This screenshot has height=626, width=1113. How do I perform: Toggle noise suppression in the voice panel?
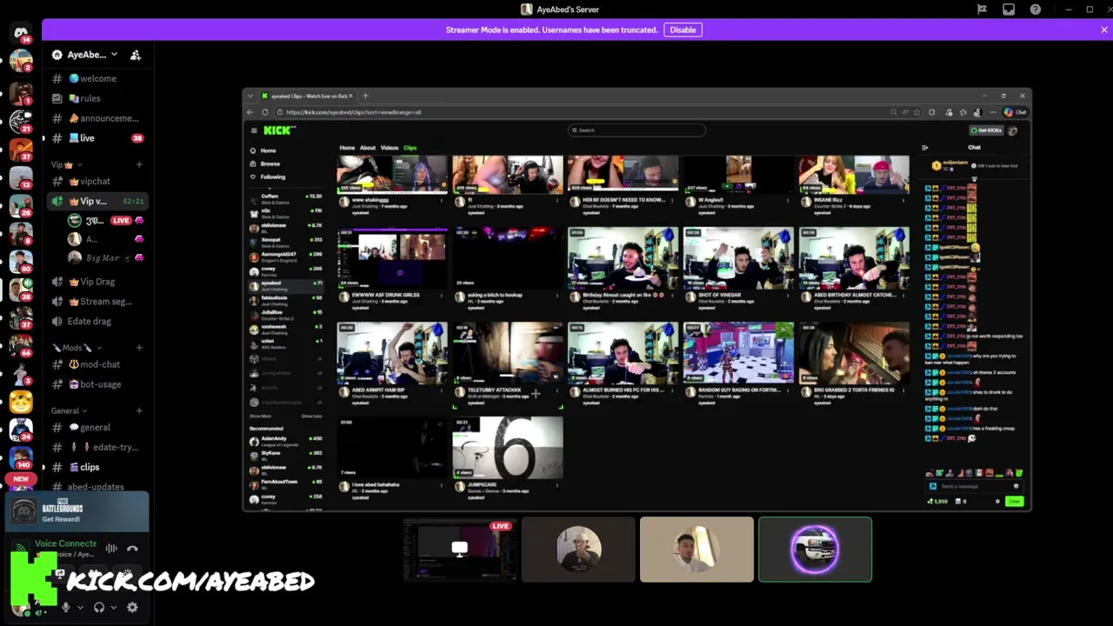click(111, 549)
